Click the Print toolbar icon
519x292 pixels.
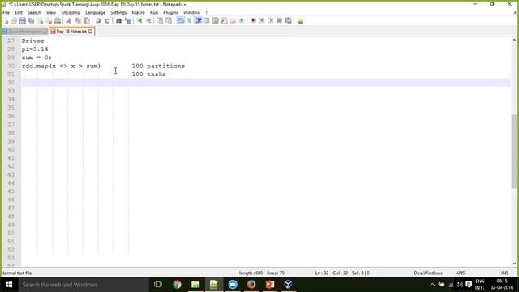click(58, 21)
